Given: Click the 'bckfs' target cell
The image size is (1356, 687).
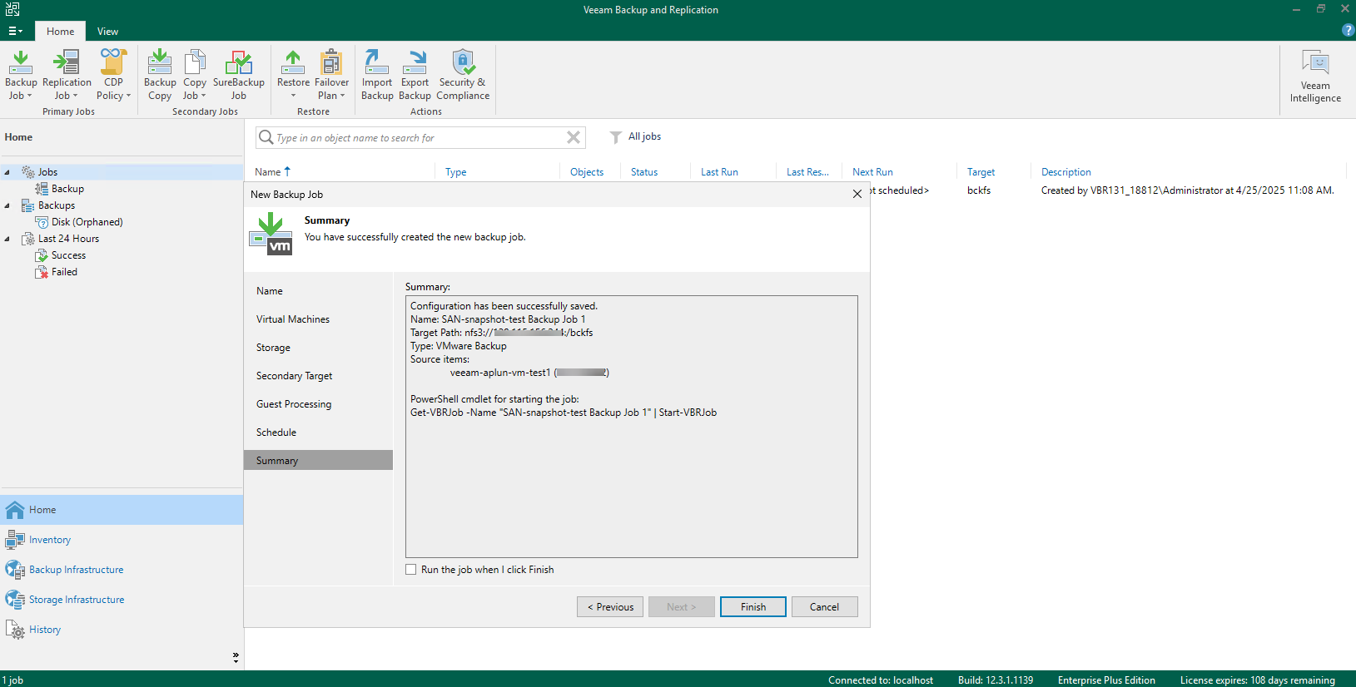Looking at the screenshot, I should tap(979, 190).
